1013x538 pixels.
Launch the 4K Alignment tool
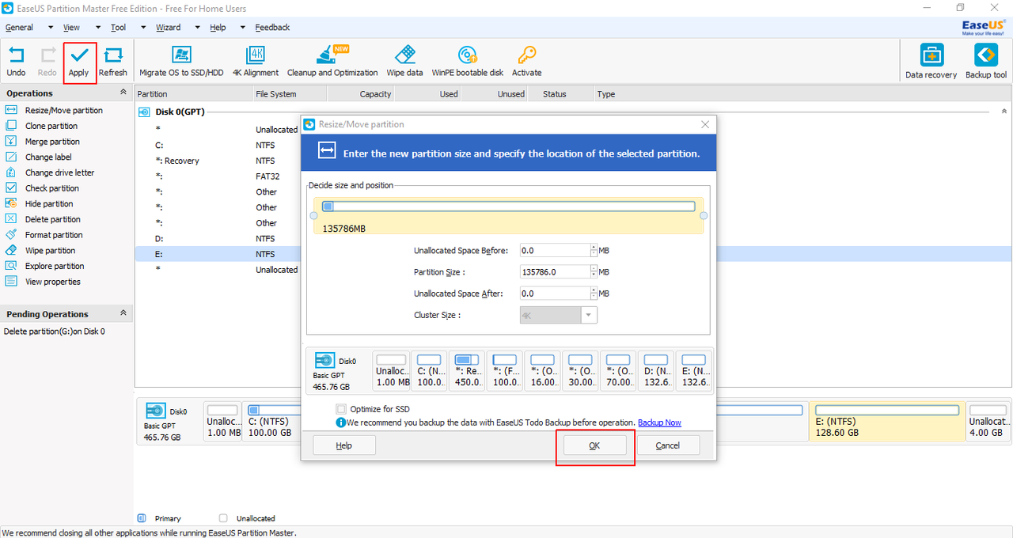pos(256,62)
